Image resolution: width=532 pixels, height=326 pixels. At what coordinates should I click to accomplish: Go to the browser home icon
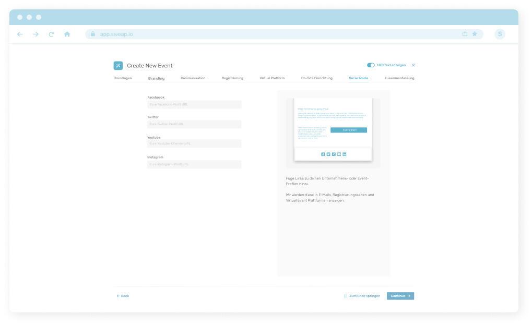[67, 34]
